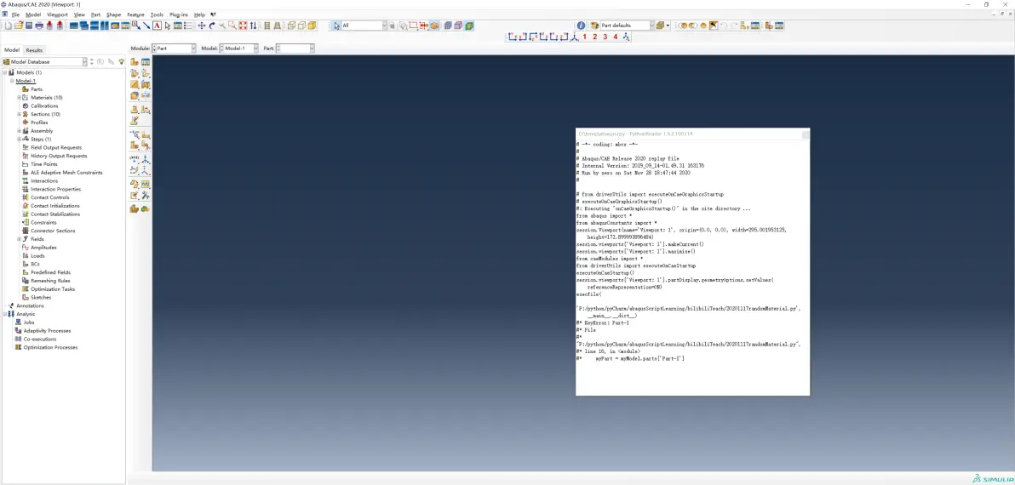Open the Tools menu
The image size is (1015, 485).
pyautogui.click(x=157, y=14)
